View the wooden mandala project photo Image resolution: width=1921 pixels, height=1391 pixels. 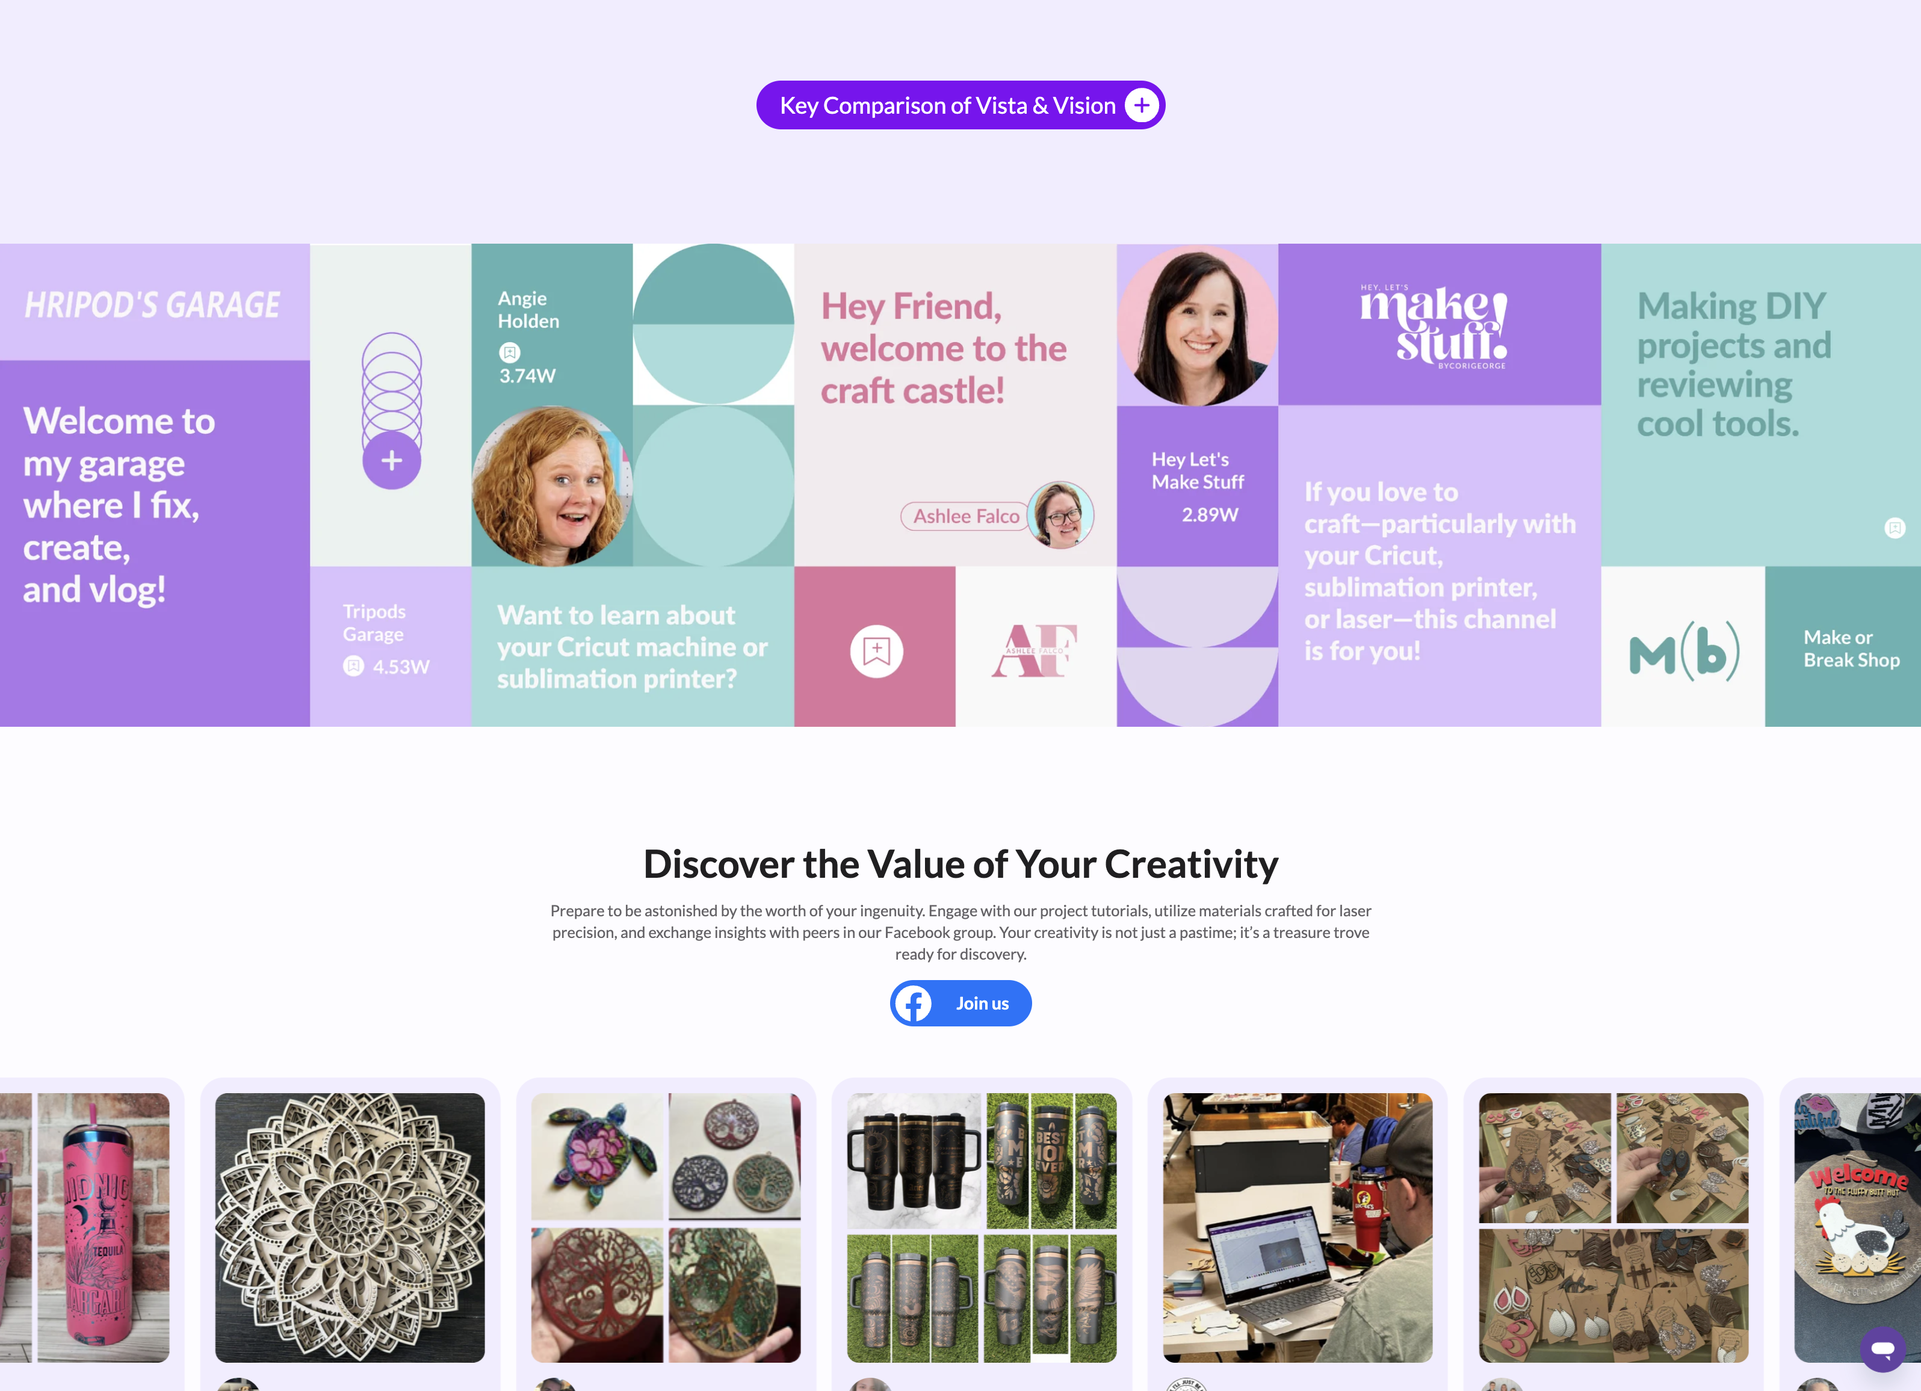coord(350,1227)
